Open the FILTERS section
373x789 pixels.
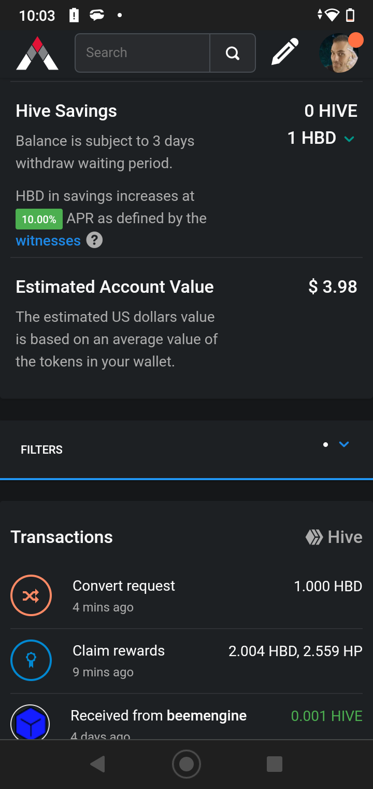click(41, 450)
